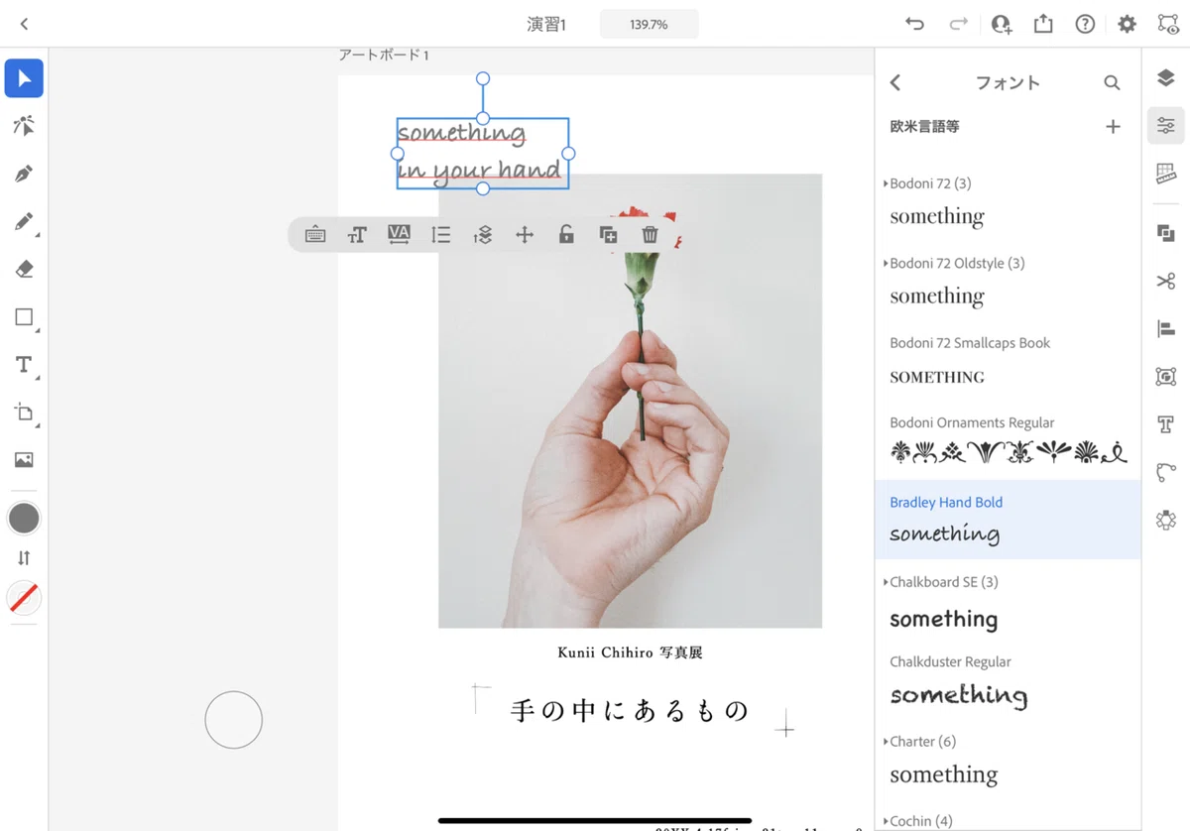Choose Bodoni Ornaments Regular font
This screenshot has height=831, width=1190.
pyautogui.click(x=1008, y=440)
